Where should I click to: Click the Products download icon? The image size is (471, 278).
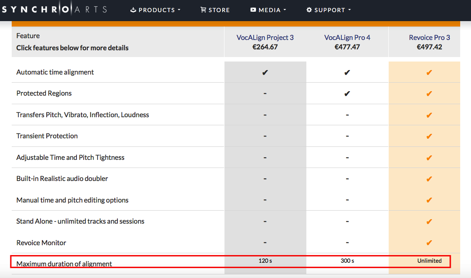[x=133, y=10]
